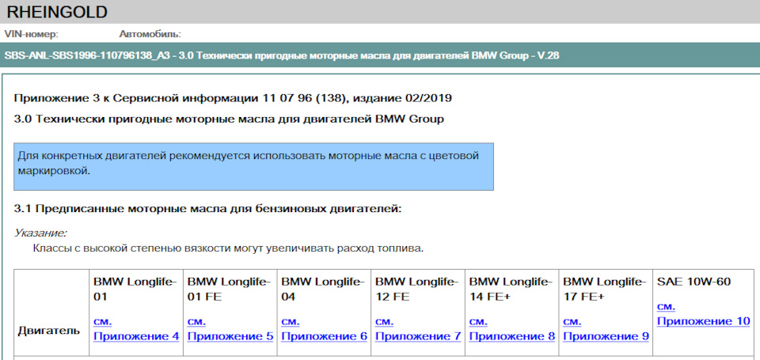
Task: Open the Приложение 4 link under Longlife-01
Action: click(x=135, y=336)
